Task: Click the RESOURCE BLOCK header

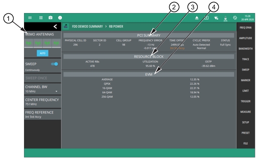Action: click(149, 57)
